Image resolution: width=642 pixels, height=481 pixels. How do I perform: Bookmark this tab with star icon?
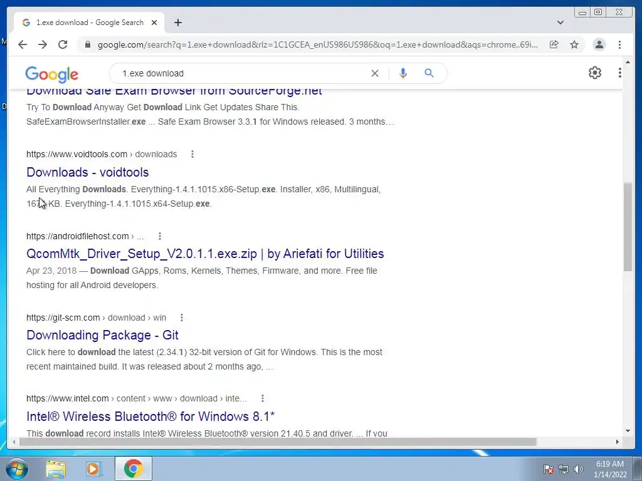pyautogui.click(x=574, y=44)
